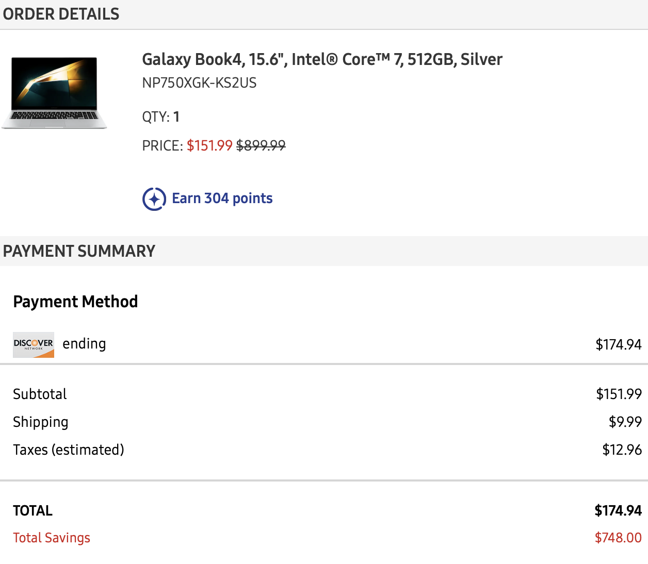Click the ORDER DETAILS section header
Image resolution: width=648 pixels, height=564 pixels.
61,14
